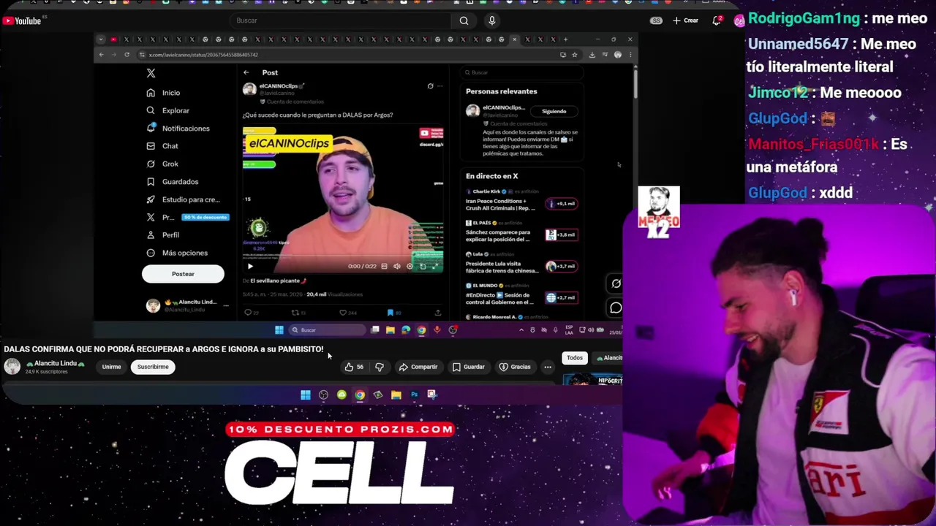Open account menu dots beside Alancitu Lindu
The width and height of the screenshot is (936, 526).
226,305
